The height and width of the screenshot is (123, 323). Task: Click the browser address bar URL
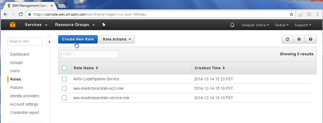[90, 14]
